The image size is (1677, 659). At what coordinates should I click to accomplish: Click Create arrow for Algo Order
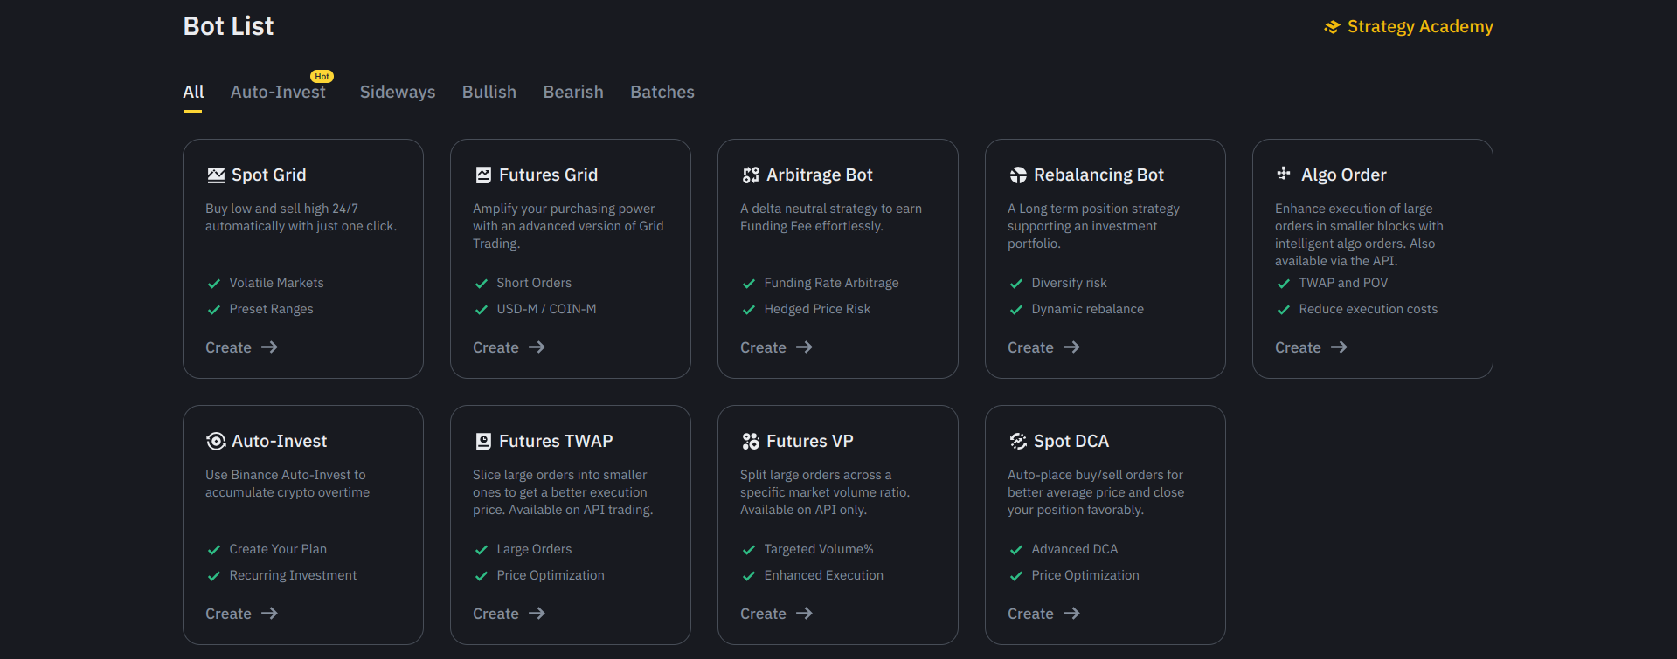pos(1338,347)
